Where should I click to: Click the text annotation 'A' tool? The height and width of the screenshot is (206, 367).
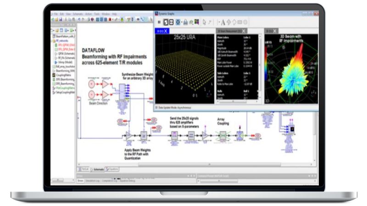tap(223, 22)
